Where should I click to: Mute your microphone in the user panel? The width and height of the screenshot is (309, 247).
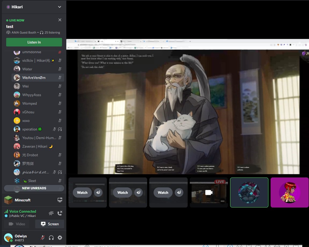[43, 238]
